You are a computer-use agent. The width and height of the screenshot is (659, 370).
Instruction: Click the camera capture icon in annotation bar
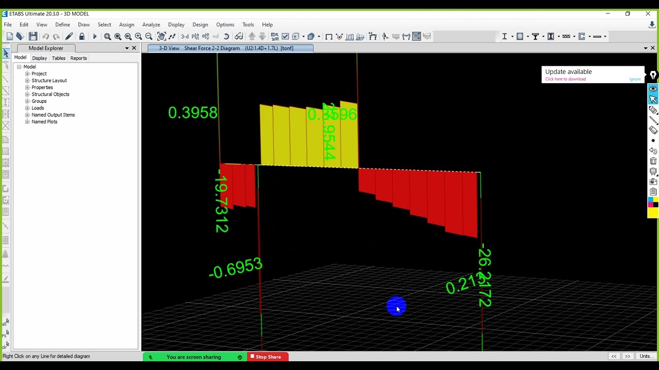653,181
